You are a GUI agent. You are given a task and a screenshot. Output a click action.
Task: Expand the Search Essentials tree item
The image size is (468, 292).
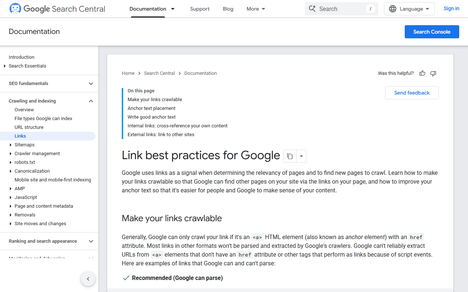5,66
